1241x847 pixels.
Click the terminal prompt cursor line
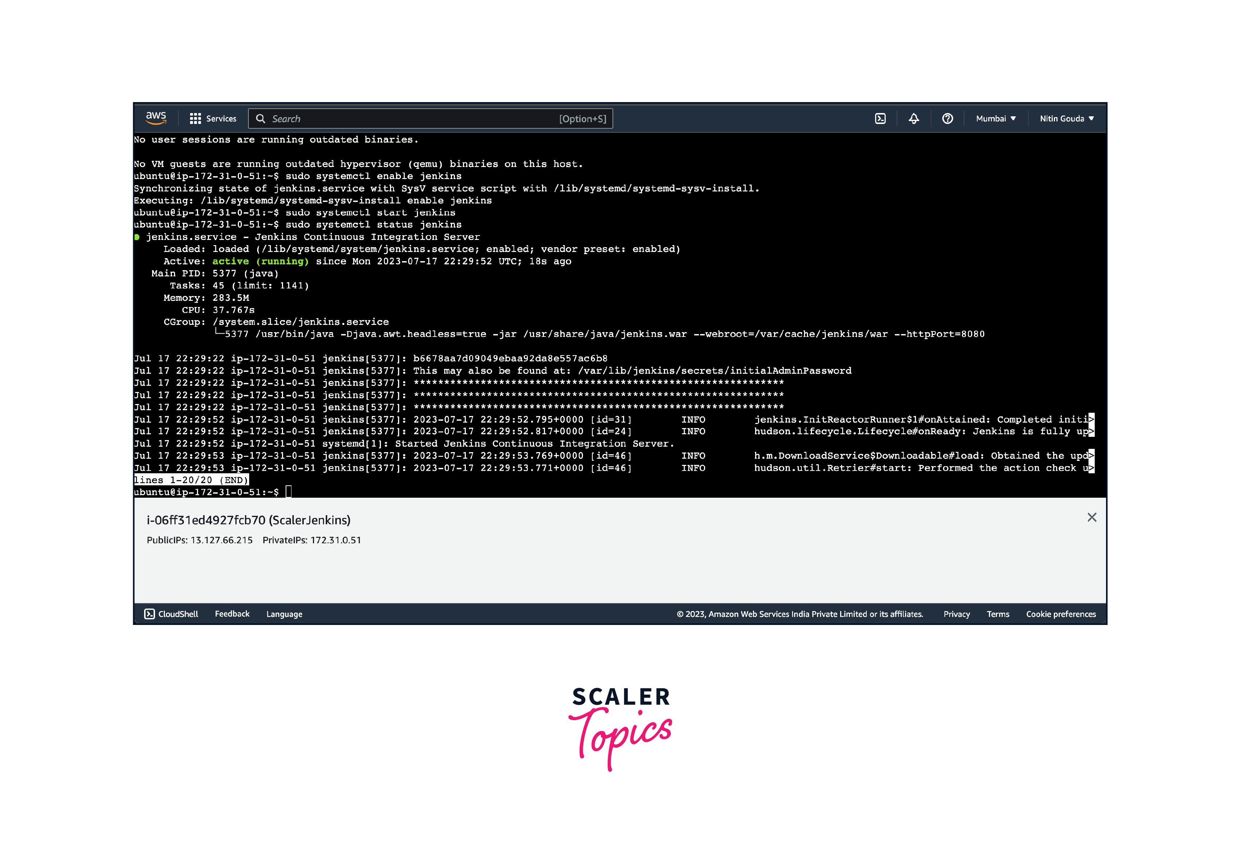pyautogui.click(x=289, y=492)
